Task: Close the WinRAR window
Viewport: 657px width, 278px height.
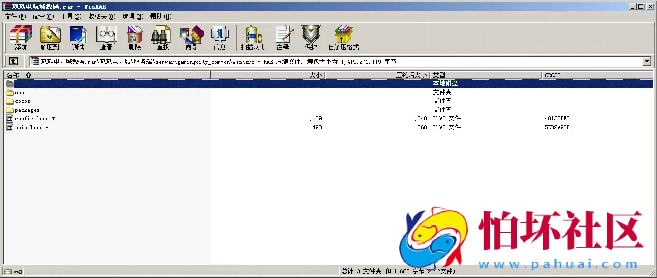Action: tap(650, 7)
